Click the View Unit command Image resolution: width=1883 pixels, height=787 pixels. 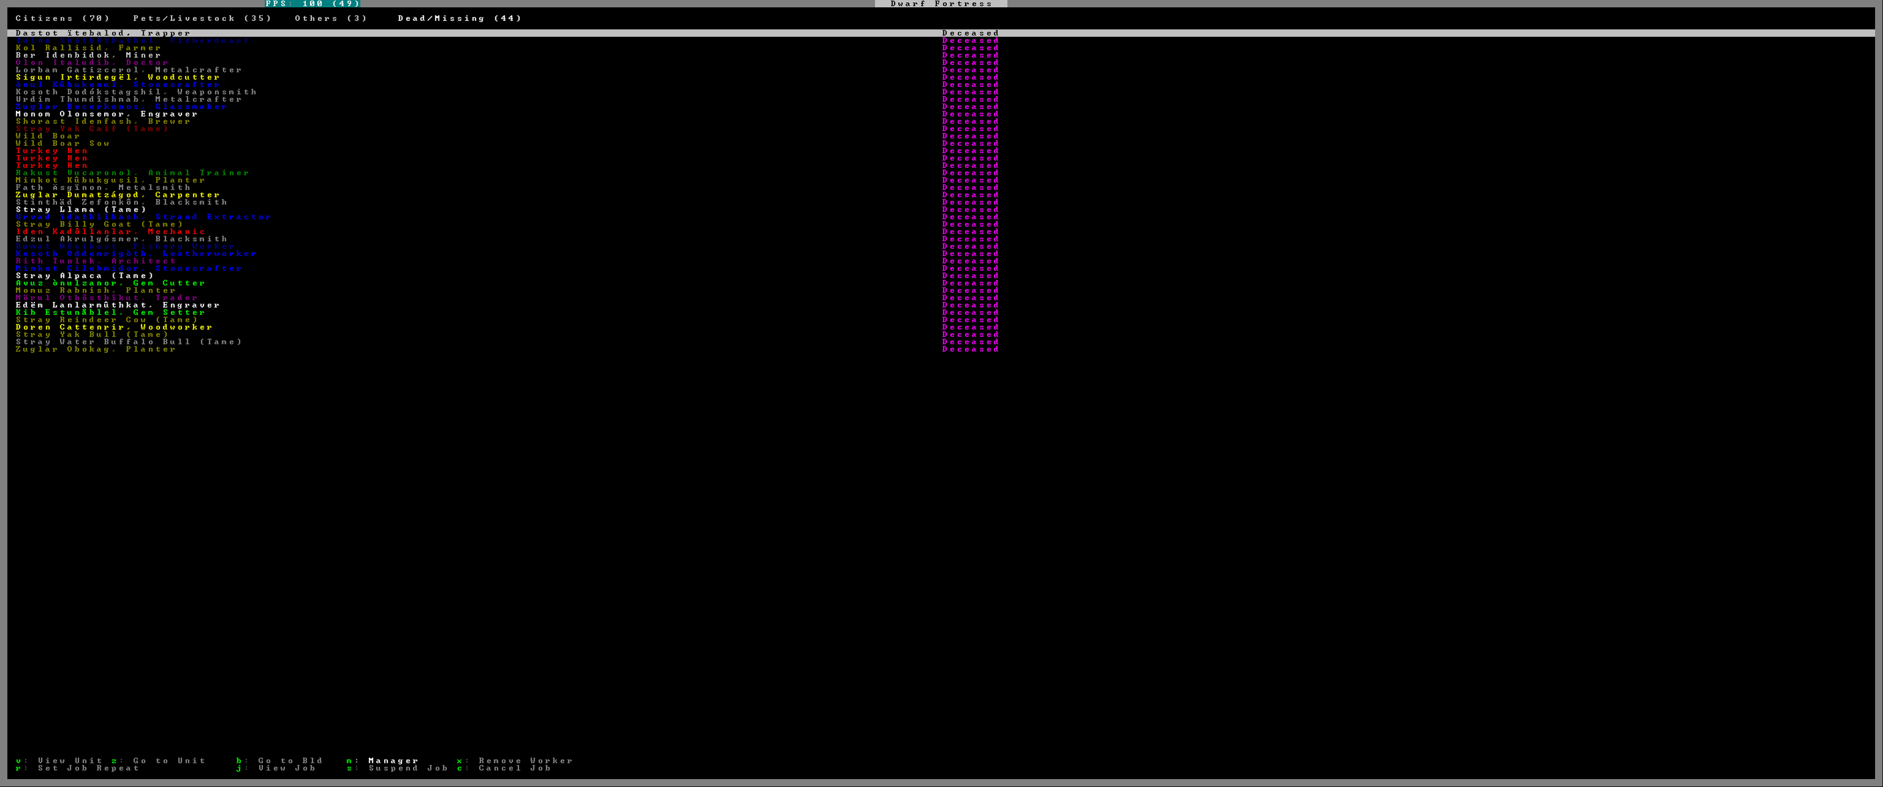coord(58,760)
